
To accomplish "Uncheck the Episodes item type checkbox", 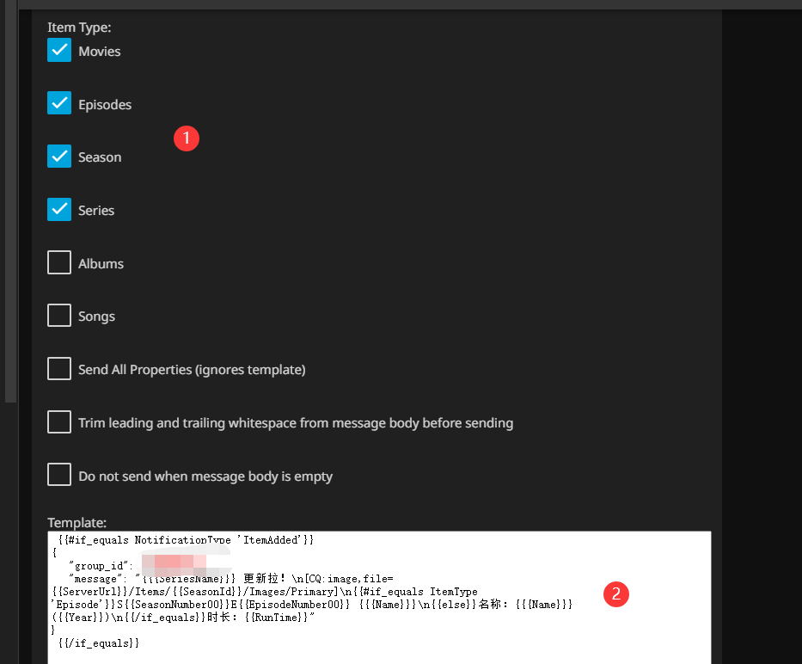I will (x=59, y=103).
